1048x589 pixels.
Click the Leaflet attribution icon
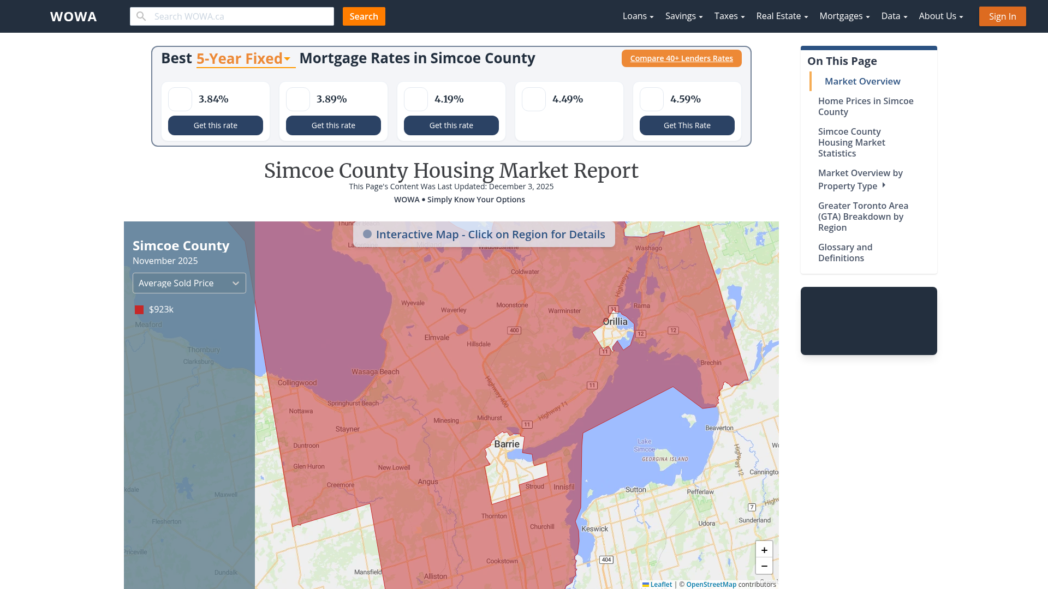(x=645, y=584)
